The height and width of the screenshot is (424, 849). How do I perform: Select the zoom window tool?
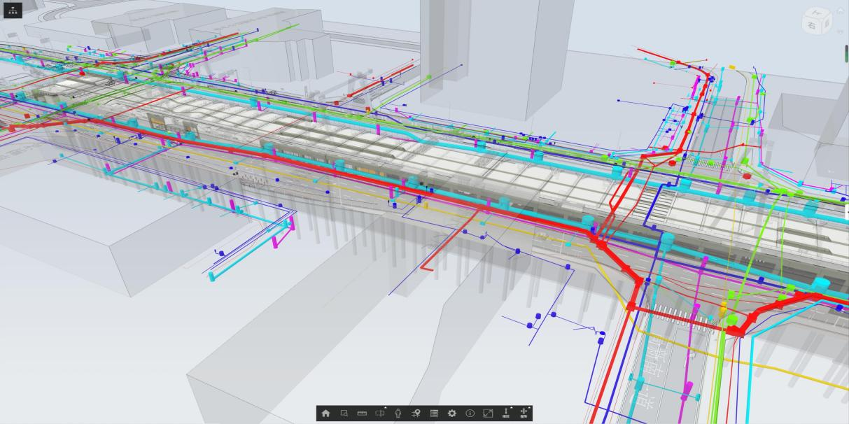(344, 414)
